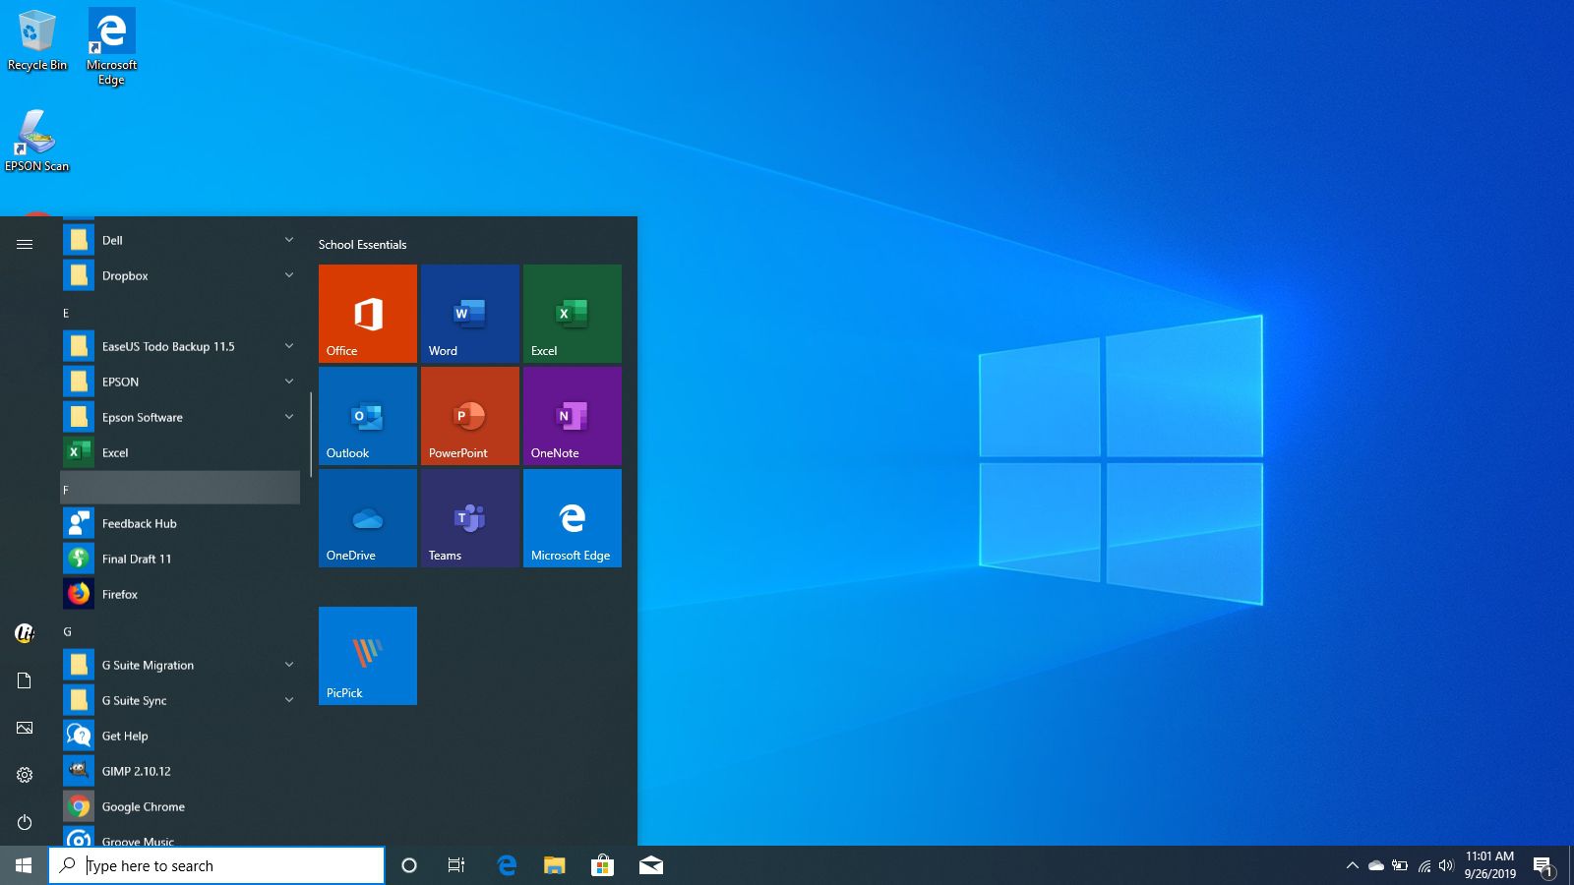Expand the Epson Software folder

pos(180,417)
